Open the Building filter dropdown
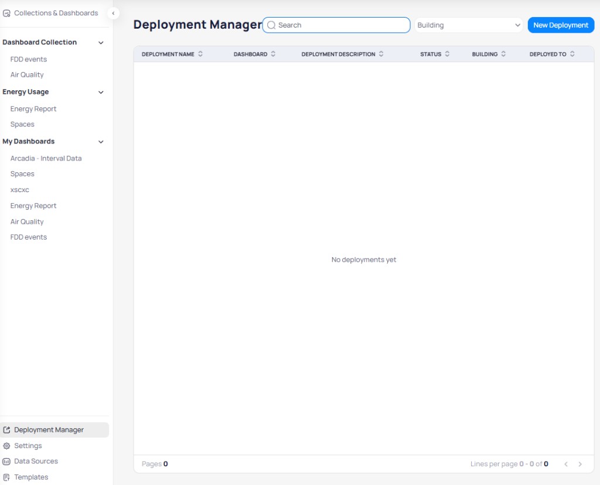Image resolution: width=600 pixels, height=485 pixels. coord(468,25)
